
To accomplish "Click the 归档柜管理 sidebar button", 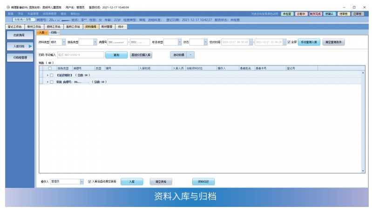I will pyautogui.click(x=20, y=58).
